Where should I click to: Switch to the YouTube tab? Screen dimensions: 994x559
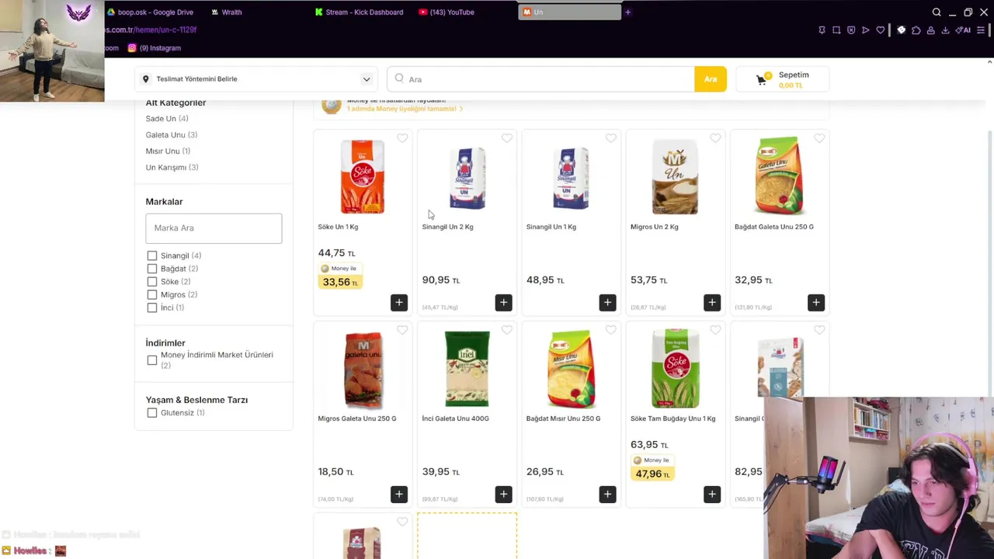(x=447, y=12)
